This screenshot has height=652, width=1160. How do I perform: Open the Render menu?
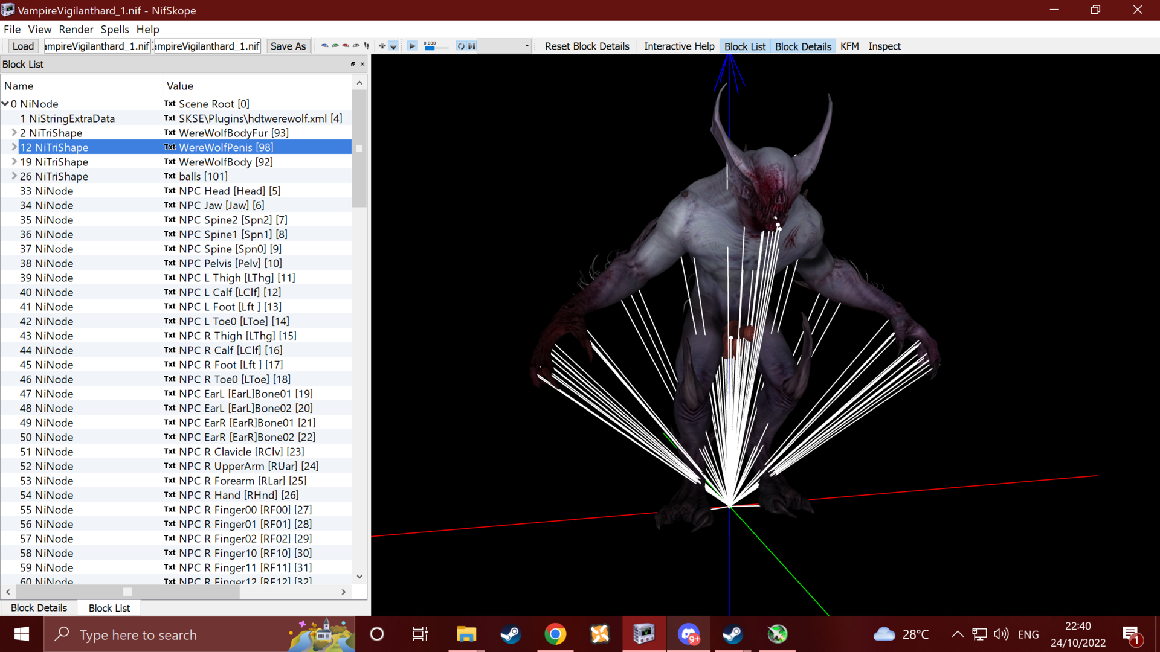coord(76,29)
